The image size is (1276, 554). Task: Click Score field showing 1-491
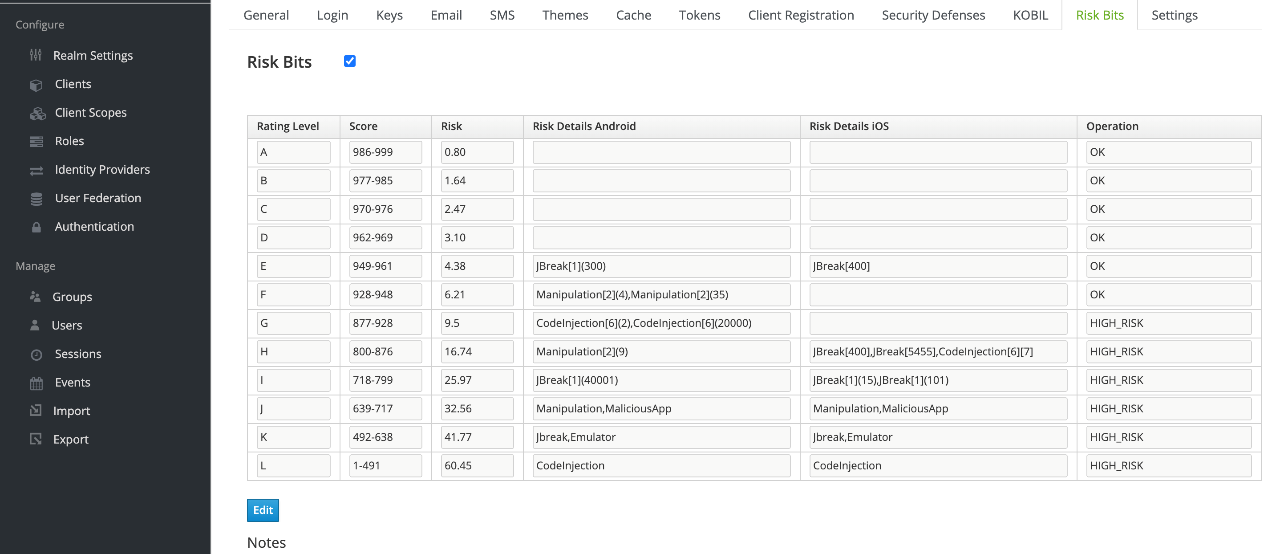point(385,465)
